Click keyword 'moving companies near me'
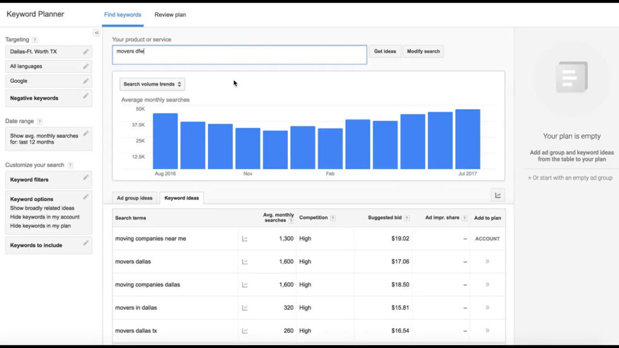The height and width of the screenshot is (348, 619). click(x=151, y=239)
